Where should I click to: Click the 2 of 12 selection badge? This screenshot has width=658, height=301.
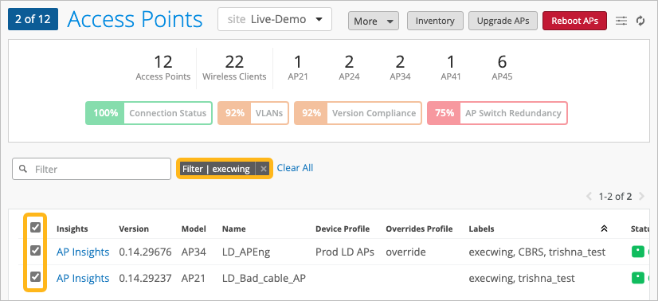33,19
